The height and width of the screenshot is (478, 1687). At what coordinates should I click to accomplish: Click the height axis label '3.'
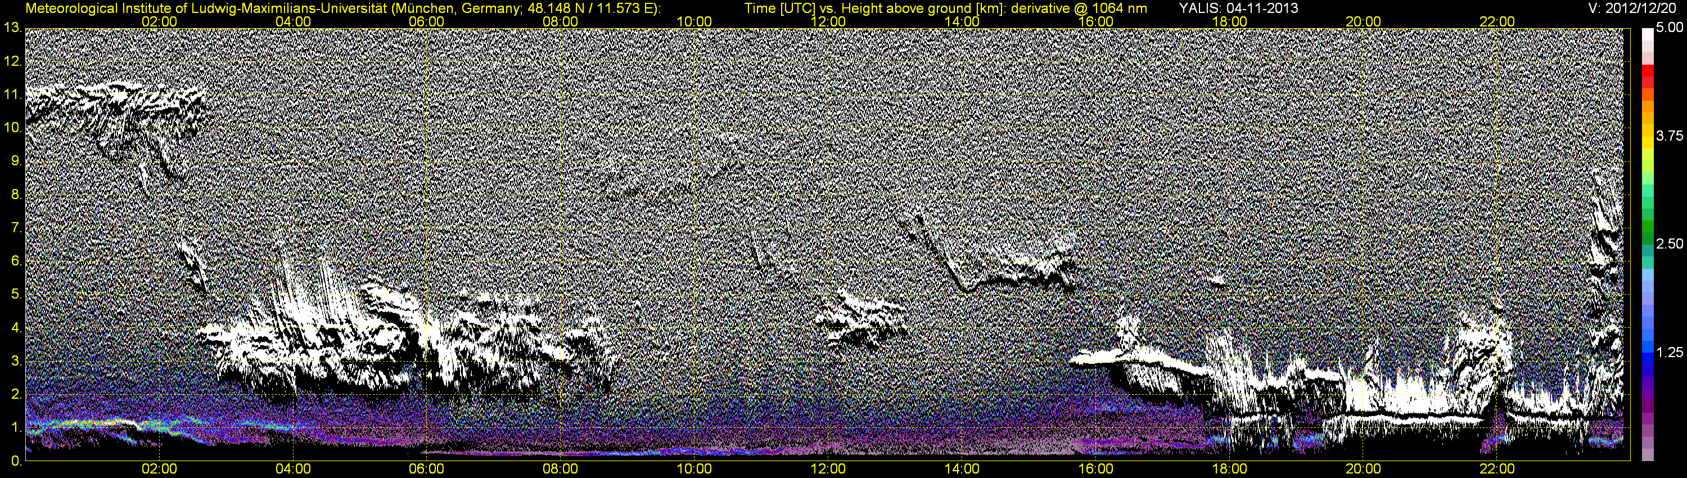16,362
